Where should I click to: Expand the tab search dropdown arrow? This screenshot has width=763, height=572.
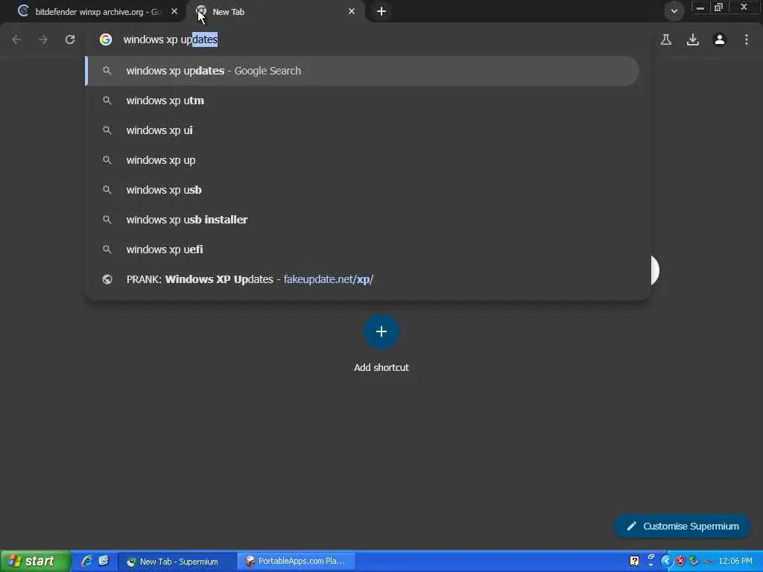pos(674,10)
